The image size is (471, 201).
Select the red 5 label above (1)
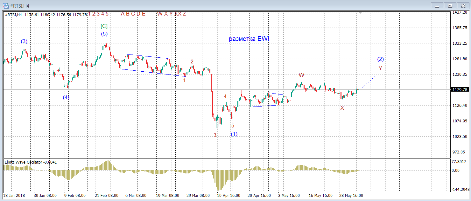pyautogui.click(x=233, y=126)
